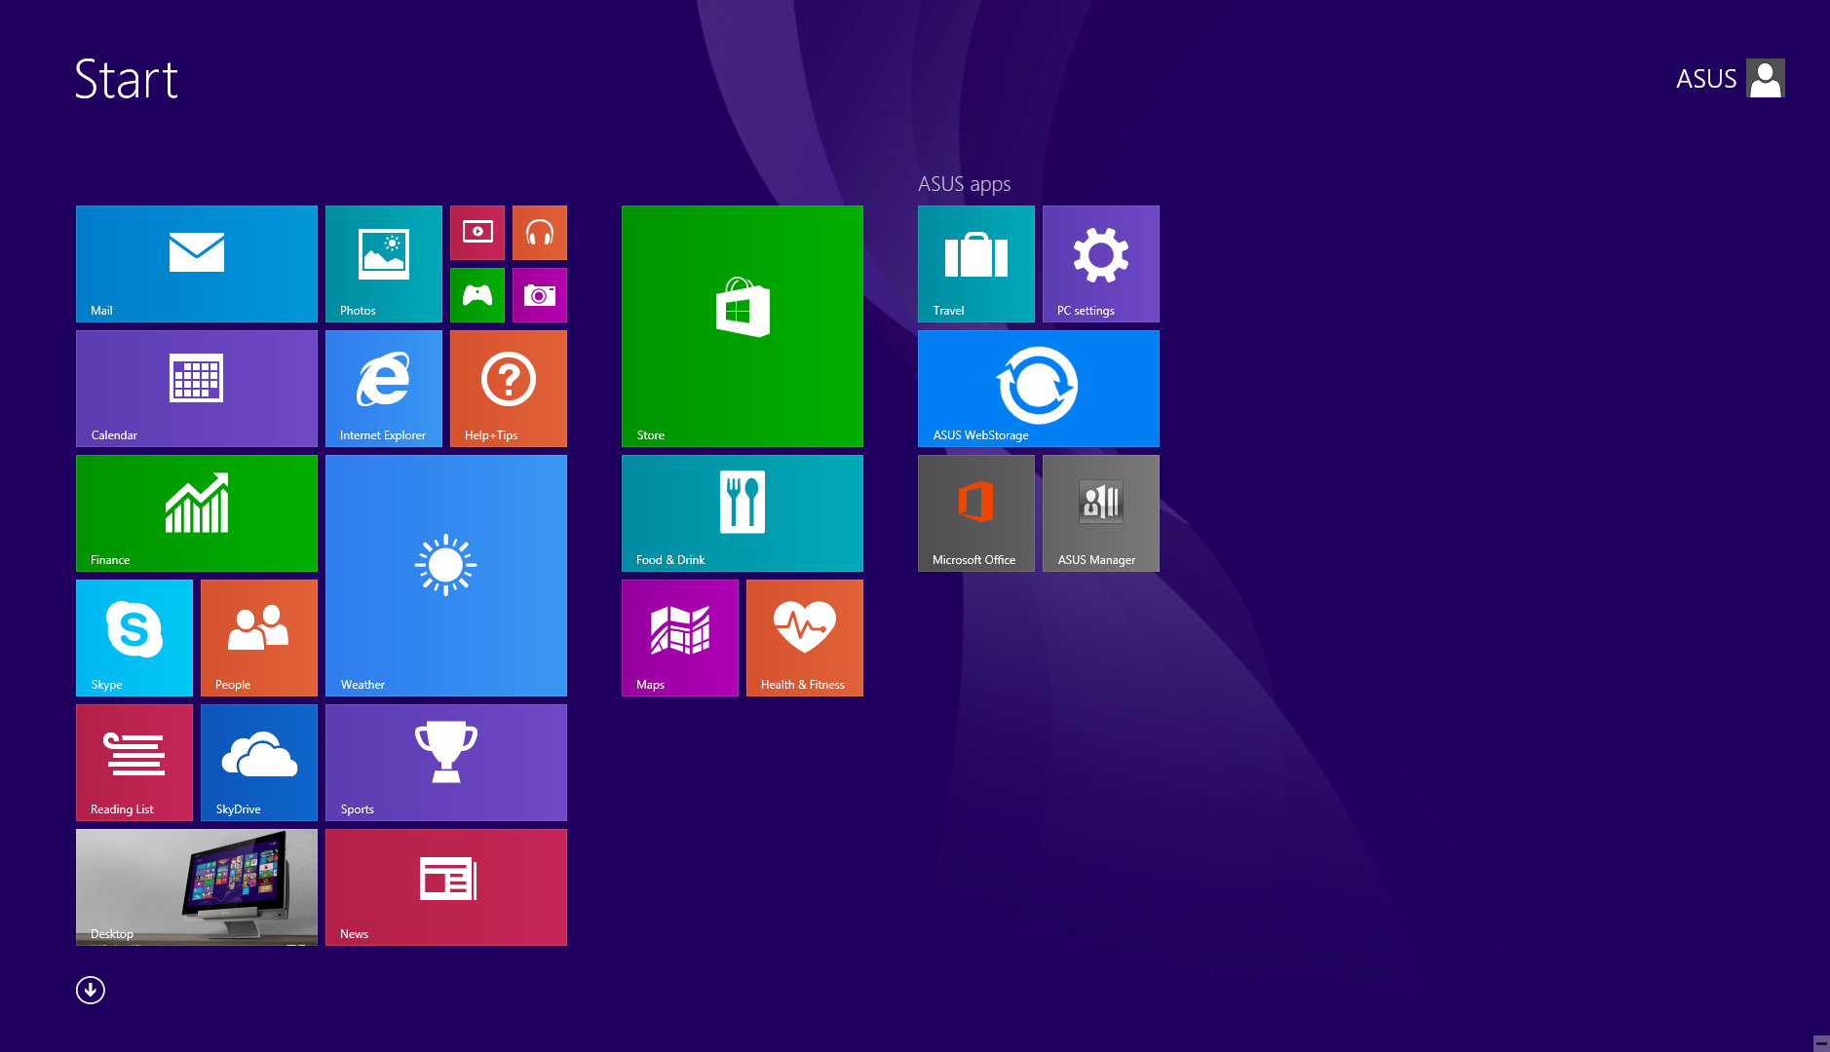Launch ASUS WebStorage tile
This screenshot has height=1052, width=1830.
(1039, 389)
